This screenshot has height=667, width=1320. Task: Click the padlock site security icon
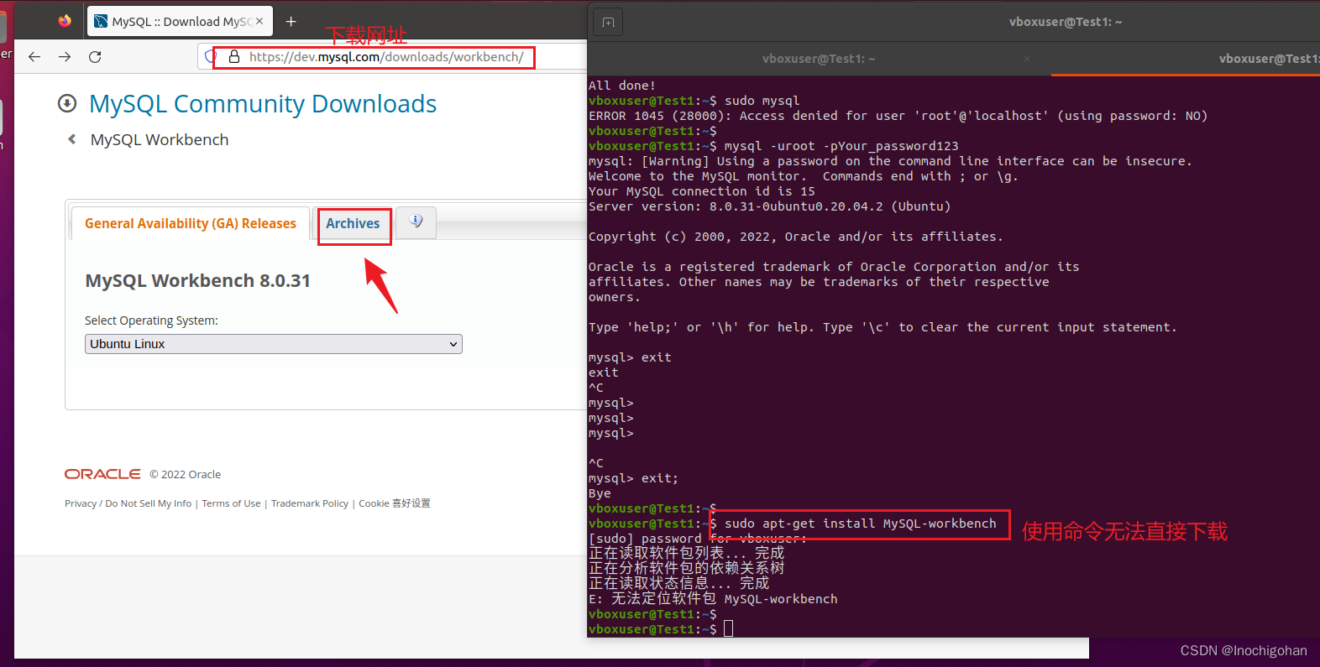tap(234, 57)
